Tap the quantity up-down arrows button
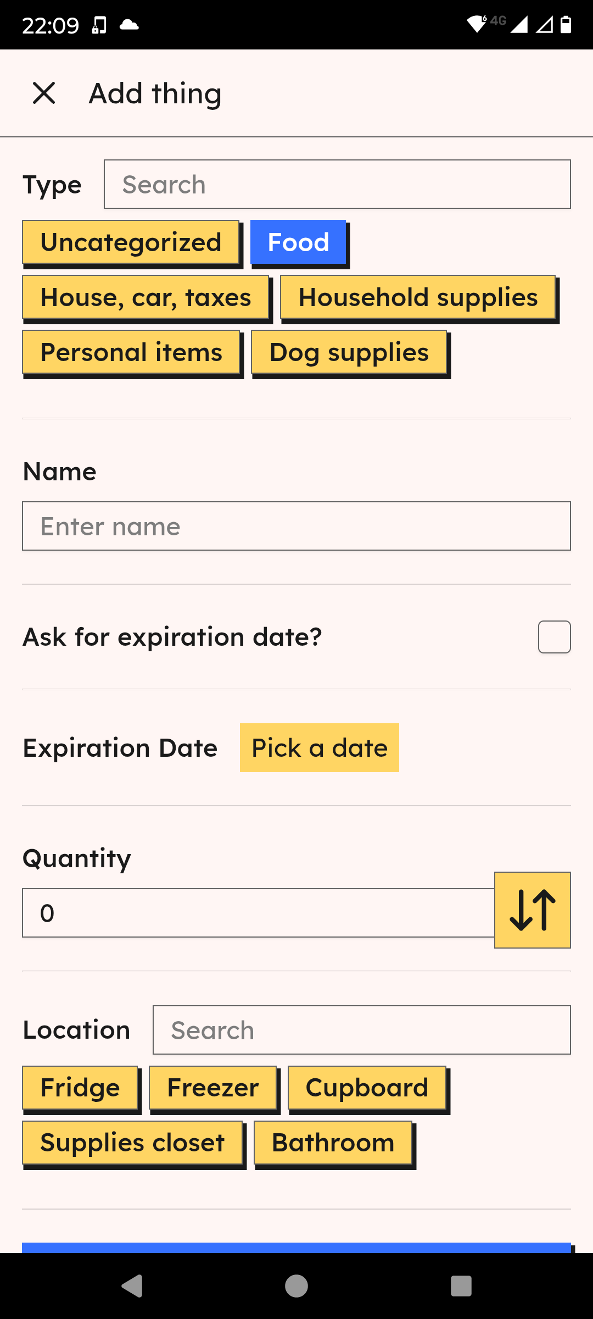 click(532, 910)
